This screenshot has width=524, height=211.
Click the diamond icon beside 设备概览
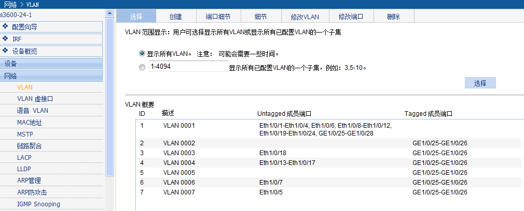pyautogui.click(x=5, y=51)
